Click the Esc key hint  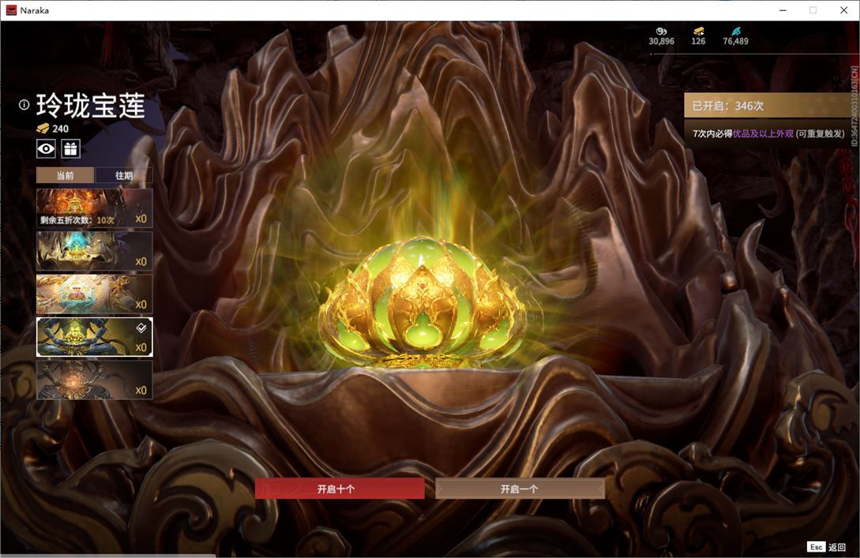click(816, 547)
